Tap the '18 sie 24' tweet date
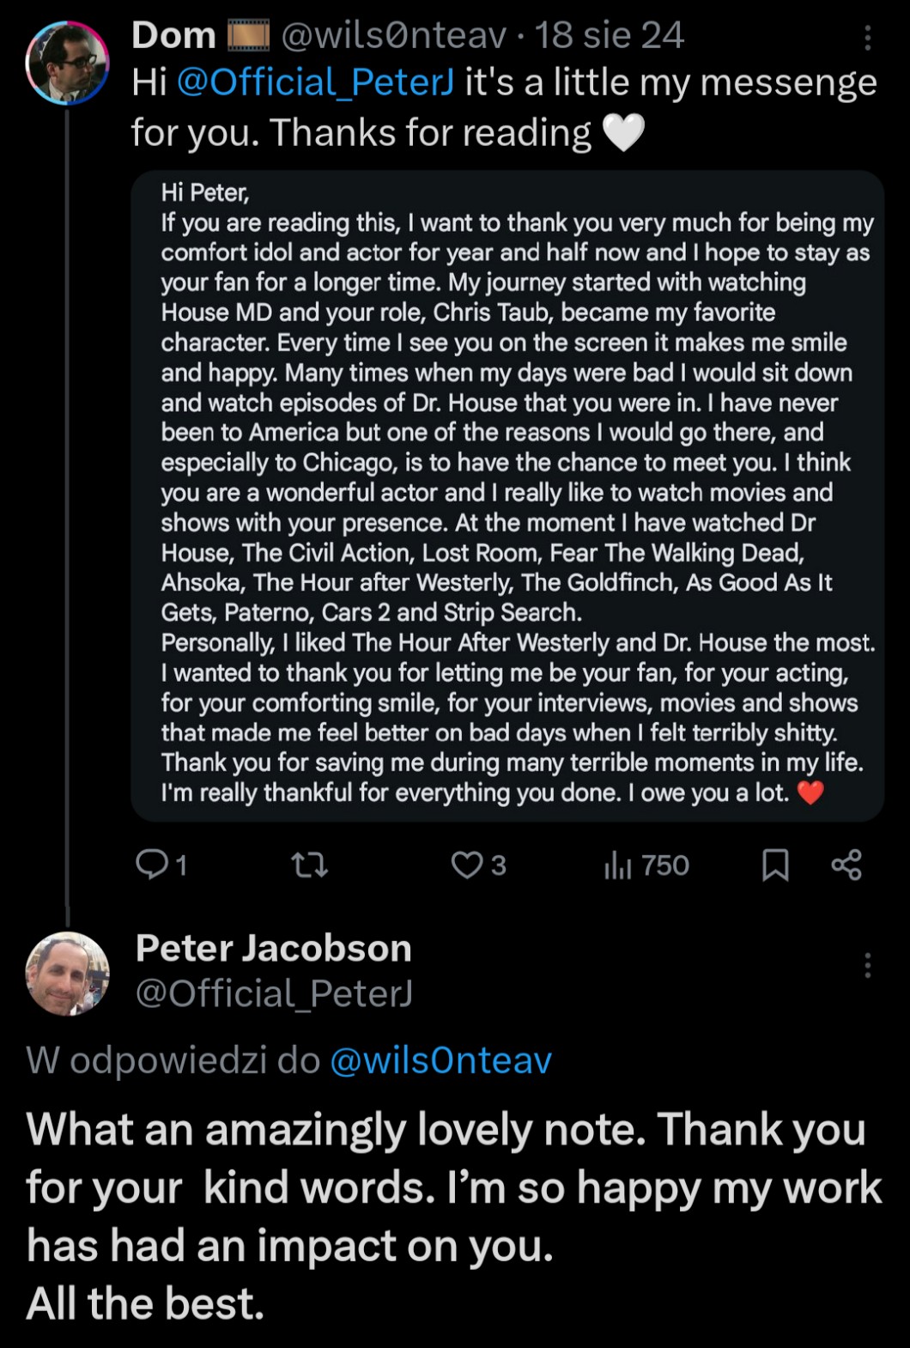Viewport: 910px width, 1348px height. tap(610, 36)
